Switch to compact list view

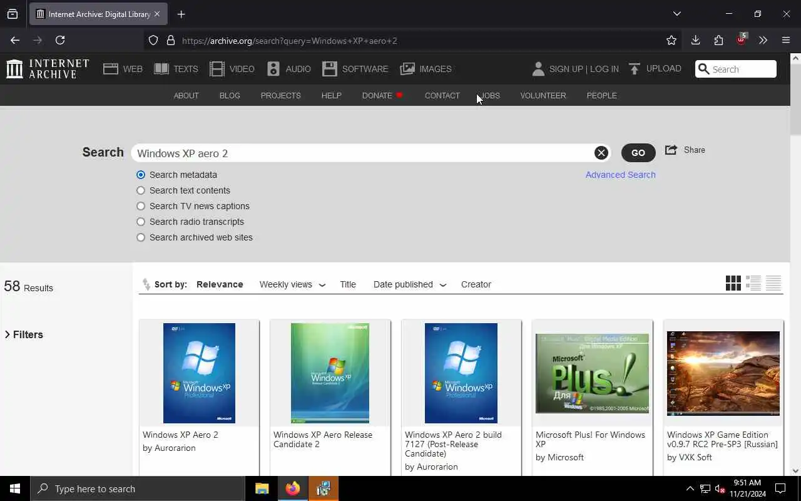(773, 283)
